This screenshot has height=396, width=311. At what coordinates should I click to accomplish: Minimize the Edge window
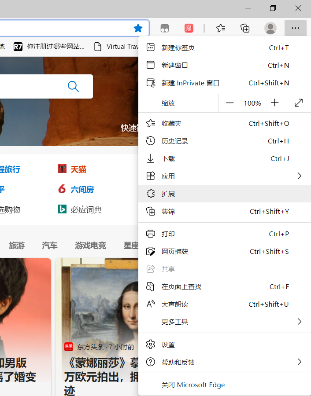tap(248, 8)
